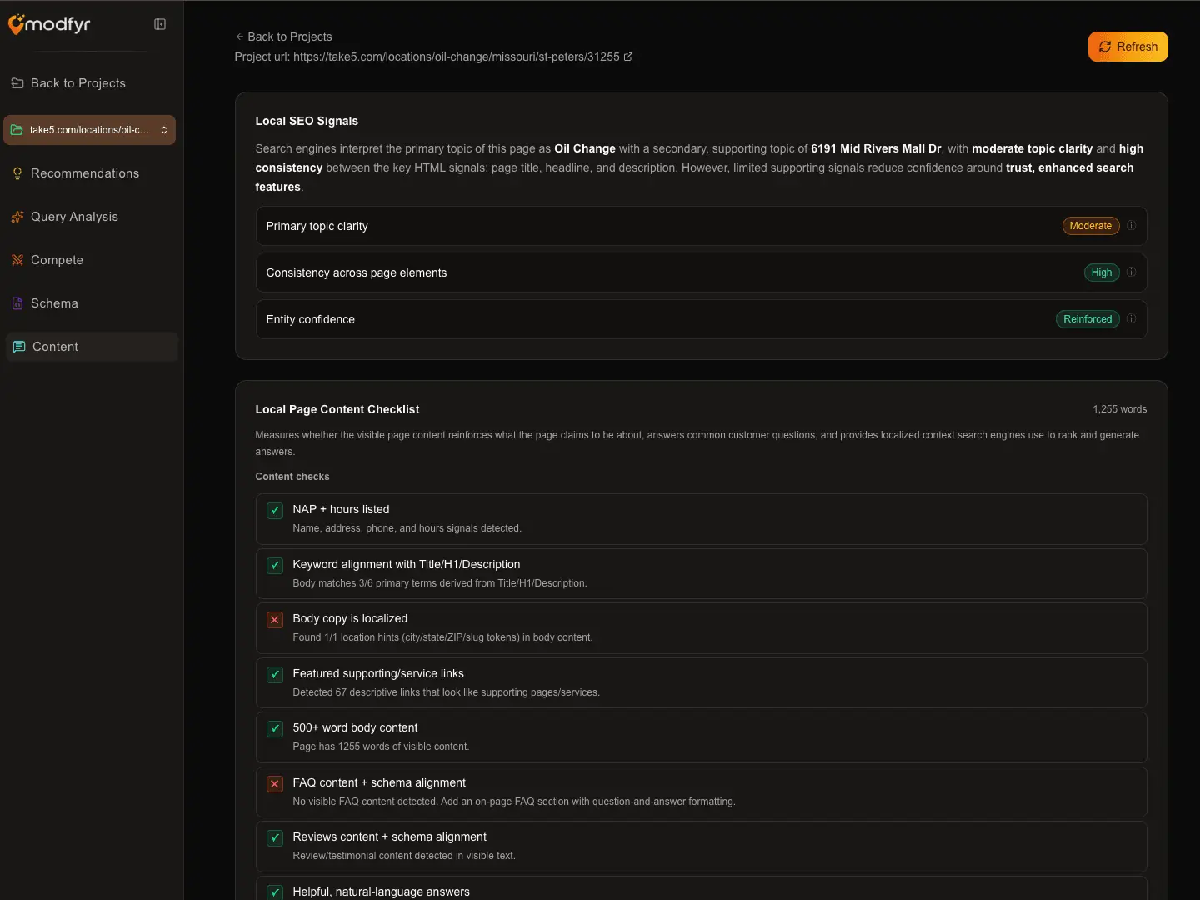The height and width of the screenshot is (900, 1200).
Task: Click the Helpful, natural-language answers check
Action: (x=275, y=892)
